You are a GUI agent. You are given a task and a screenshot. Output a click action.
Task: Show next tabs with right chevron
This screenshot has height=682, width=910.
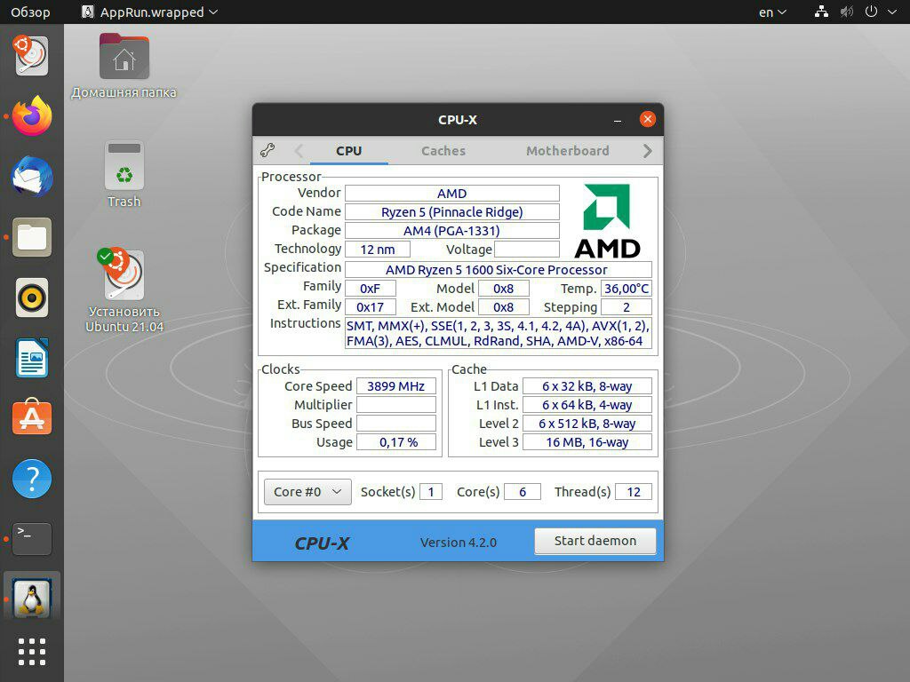click(648, 151)
